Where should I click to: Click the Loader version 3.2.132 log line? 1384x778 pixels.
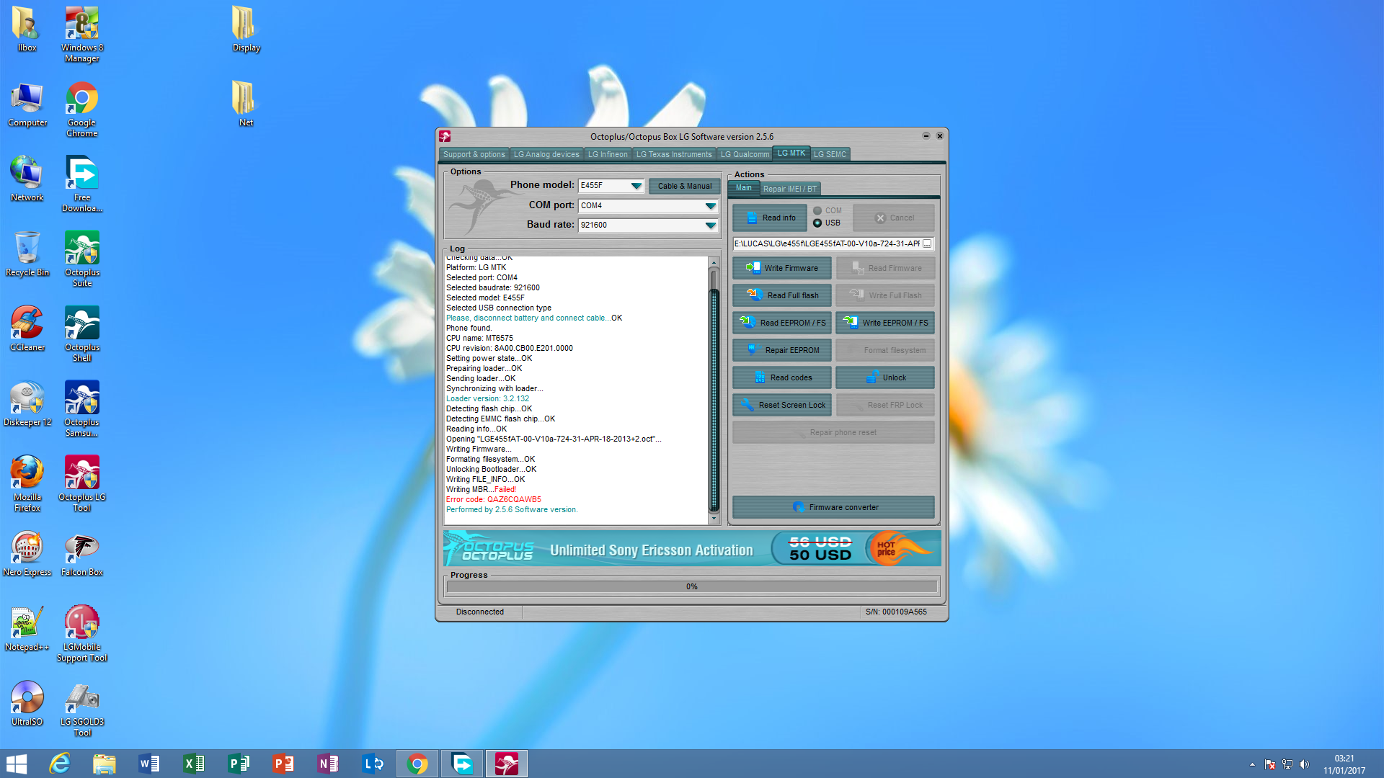click(x=487, y=398)
